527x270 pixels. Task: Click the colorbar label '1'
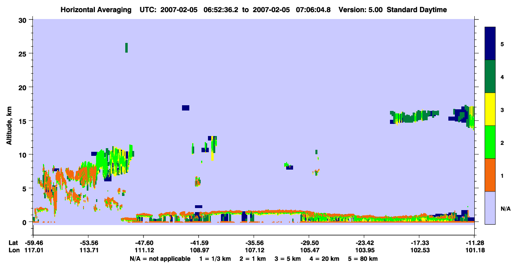(x=502, y=176)
